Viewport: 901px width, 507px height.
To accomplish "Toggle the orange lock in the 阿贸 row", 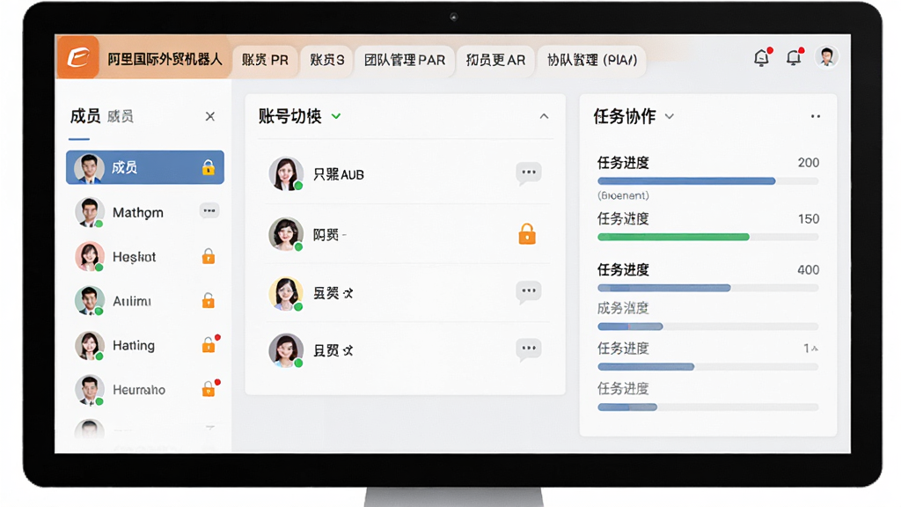I will click(527, 234).
